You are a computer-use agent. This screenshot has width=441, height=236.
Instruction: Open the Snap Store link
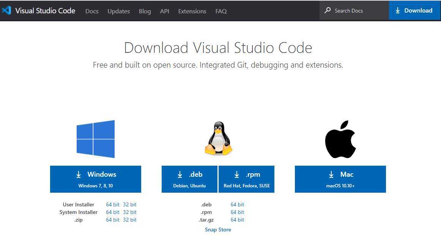[218, 230]
